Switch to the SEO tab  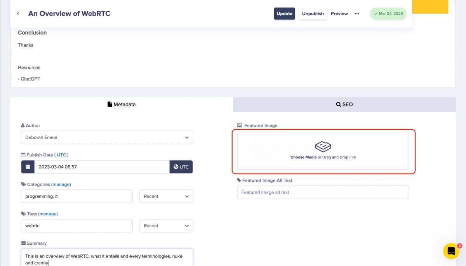tap(344, 105)
